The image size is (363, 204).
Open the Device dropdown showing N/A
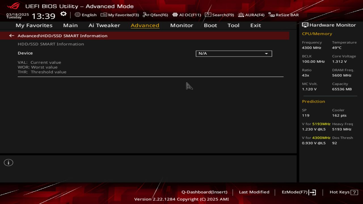(234, 54)
